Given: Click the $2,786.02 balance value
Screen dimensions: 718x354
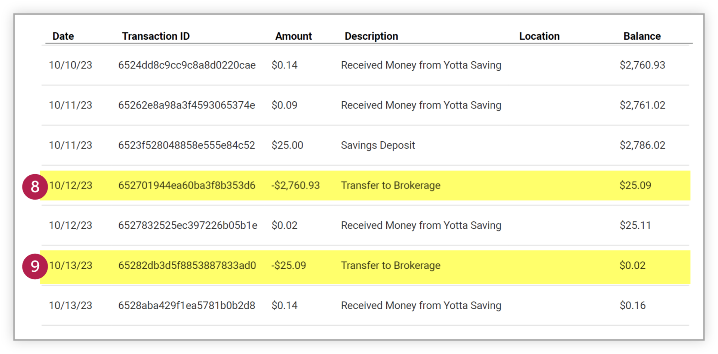Looking at the screenshot, I should click(642, 145).
